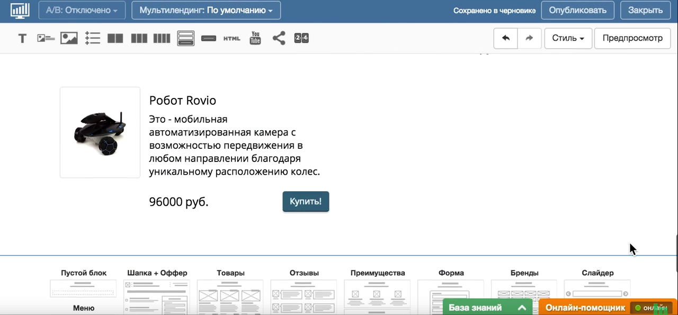Select the Товары block template
678x315 pixels.
[230, 294]
